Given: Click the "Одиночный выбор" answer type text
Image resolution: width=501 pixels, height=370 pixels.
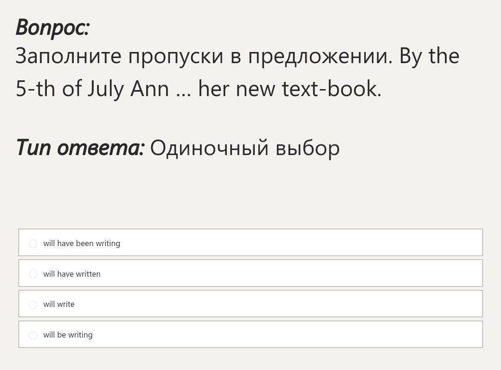Looking at the screenshot, I should (245, 148).
